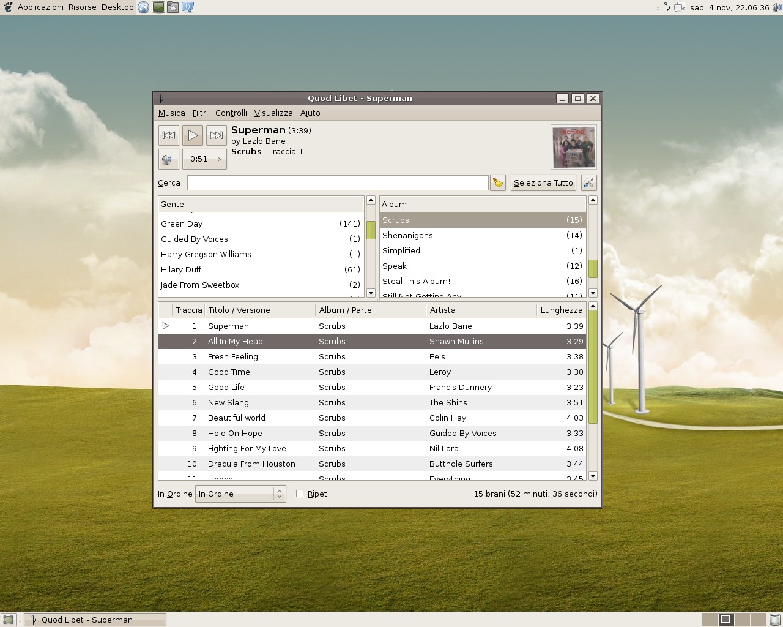The height and width of the screenshot is (627, 783).
Task: Select the Good Time track
Action: pos(372,372)
